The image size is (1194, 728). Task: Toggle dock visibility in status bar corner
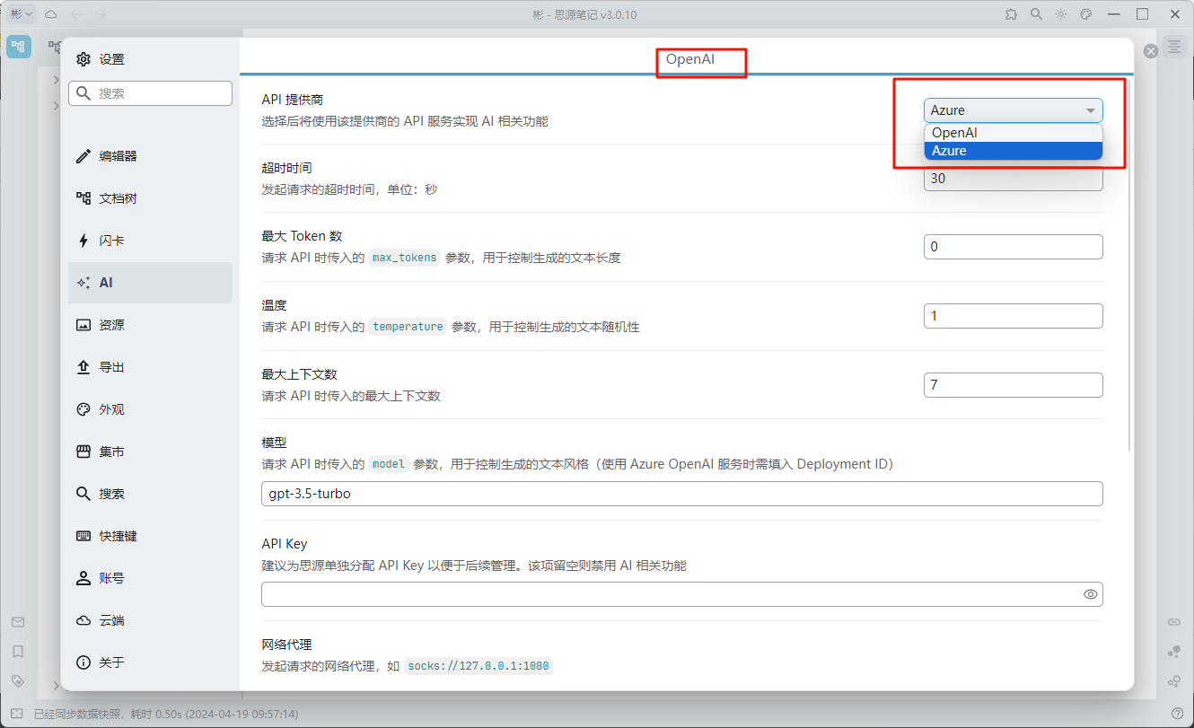click(17, 714)
